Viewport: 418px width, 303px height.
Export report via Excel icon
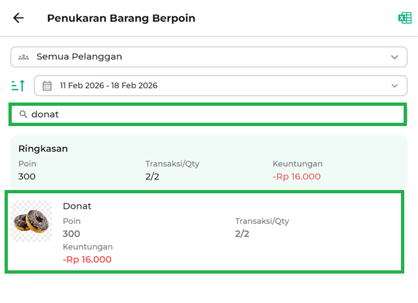pos(404,18)
